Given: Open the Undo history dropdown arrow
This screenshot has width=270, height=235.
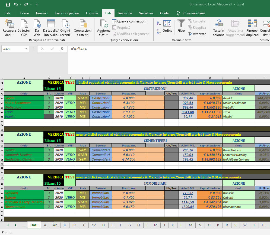Looking at the screenshot, I should (x=21, y=4).
